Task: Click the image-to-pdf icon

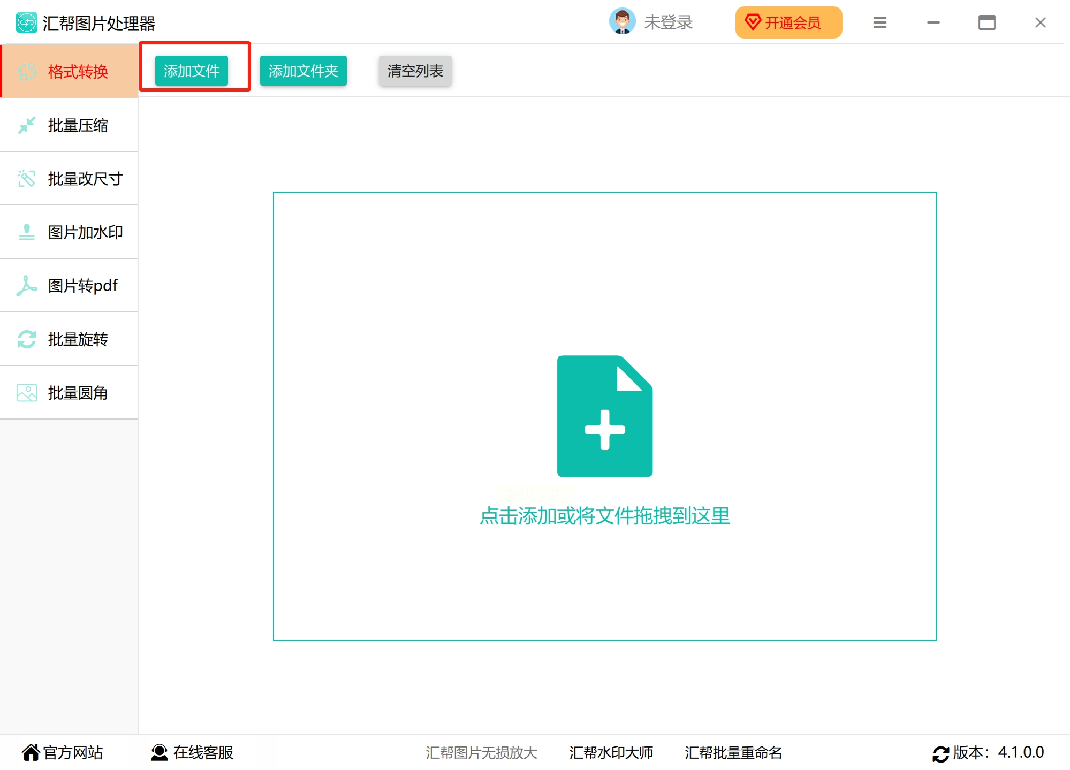Action: [x=26, y=286]
